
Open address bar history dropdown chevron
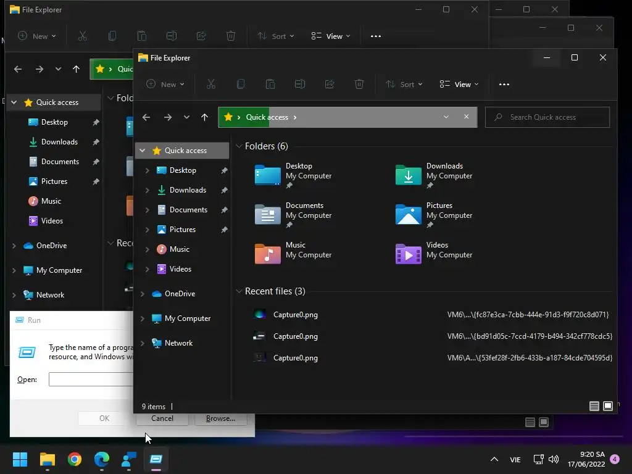point(446,117)
